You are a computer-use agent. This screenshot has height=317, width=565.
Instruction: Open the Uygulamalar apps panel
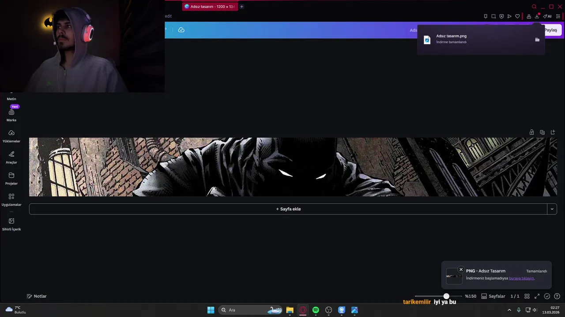(11, 200)
